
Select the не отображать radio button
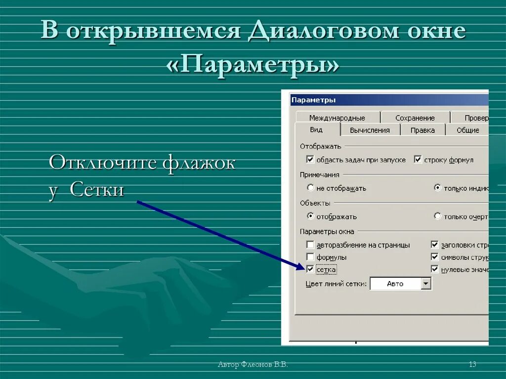pos(310,188)
